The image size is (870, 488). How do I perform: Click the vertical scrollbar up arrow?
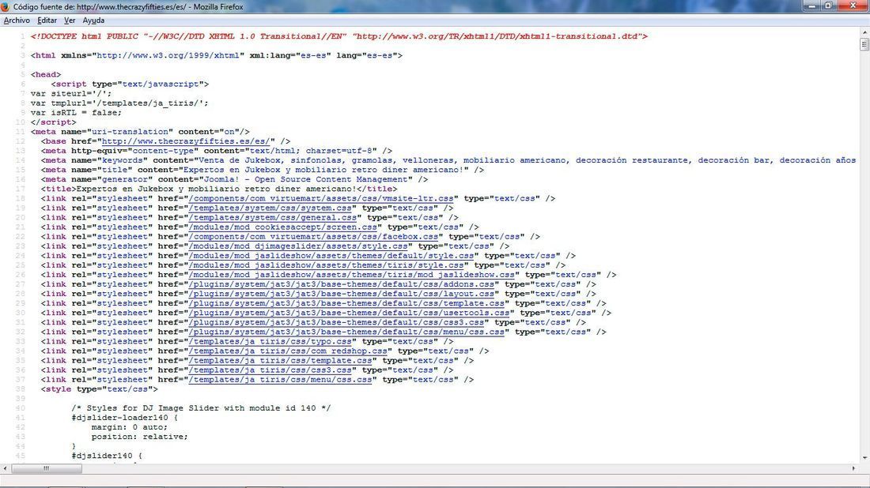[x=864, y=34]
